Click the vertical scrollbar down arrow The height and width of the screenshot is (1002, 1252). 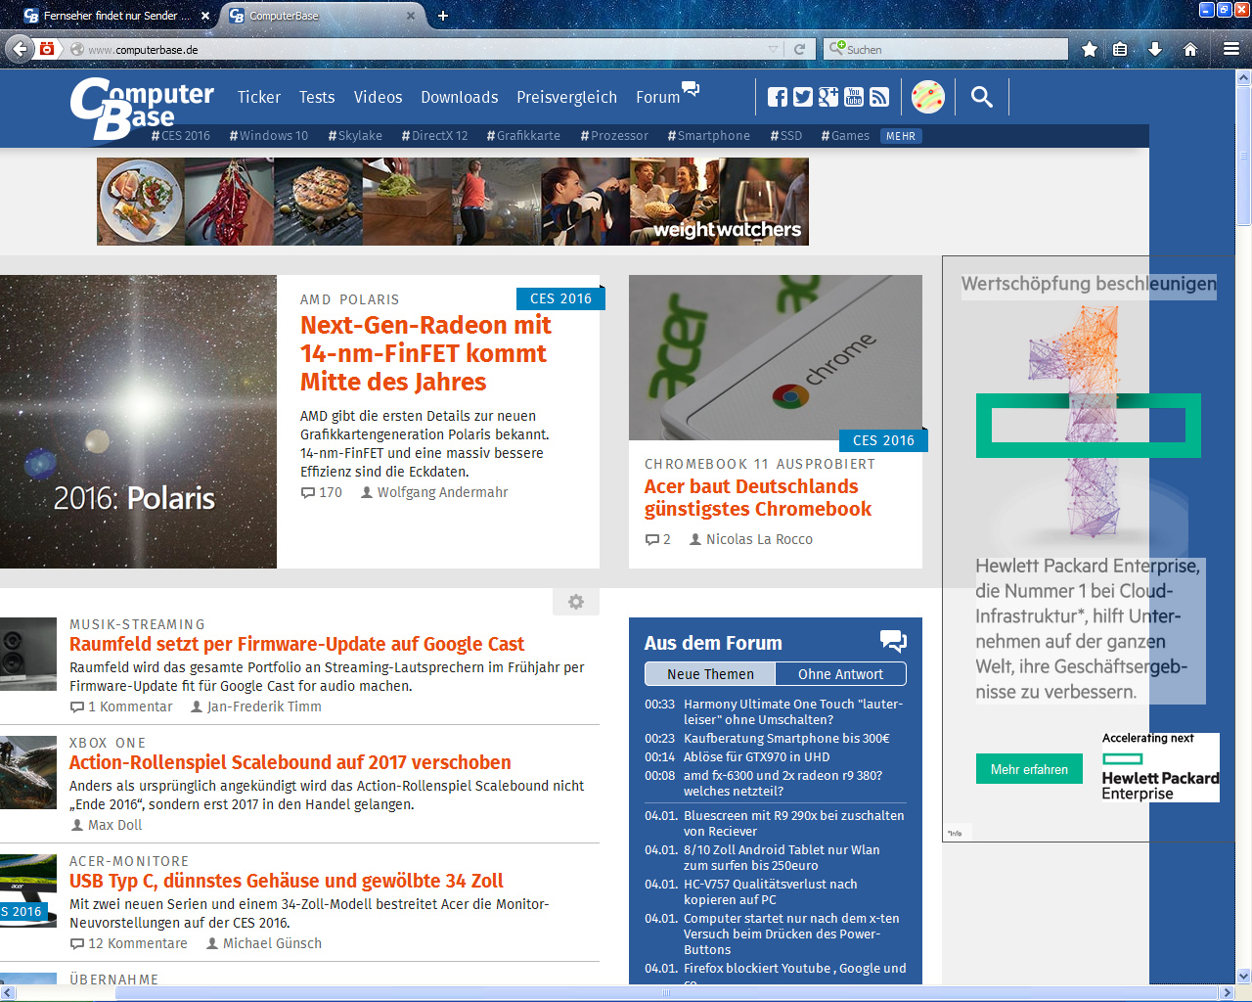pos(1243,976)
